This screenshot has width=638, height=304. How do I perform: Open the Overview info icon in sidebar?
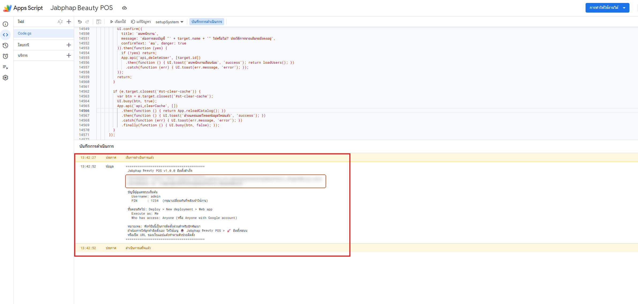(5, 24)
